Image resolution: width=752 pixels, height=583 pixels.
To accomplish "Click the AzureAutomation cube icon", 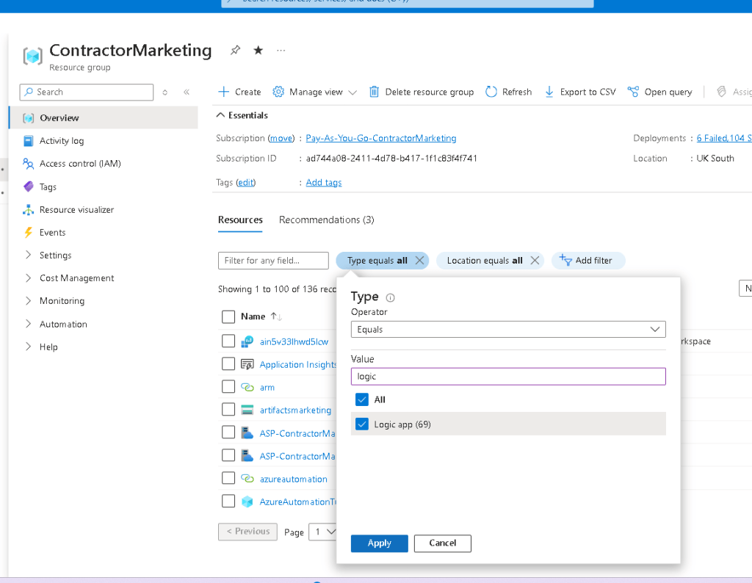I will click(x=247, y=501).
